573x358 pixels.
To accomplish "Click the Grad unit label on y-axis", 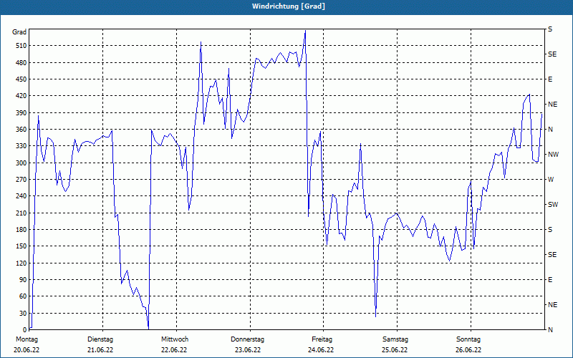I will coord(19,32).
